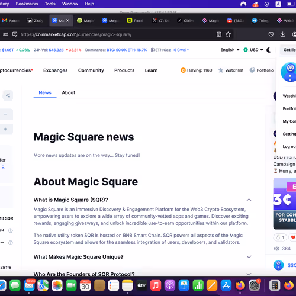Open the Watchlist star link
The height and width of the screenshot is (296, 296).
point(231,70)
